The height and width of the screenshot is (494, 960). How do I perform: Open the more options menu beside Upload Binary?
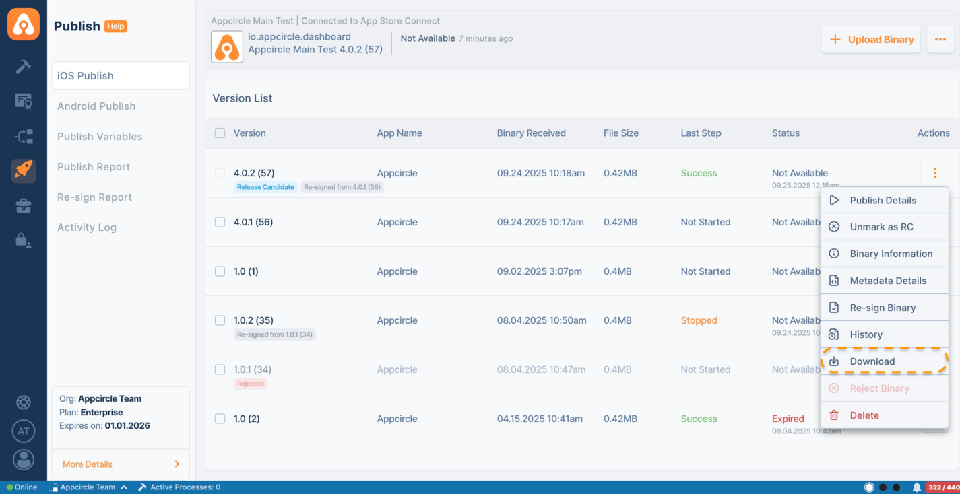point(940,40)
